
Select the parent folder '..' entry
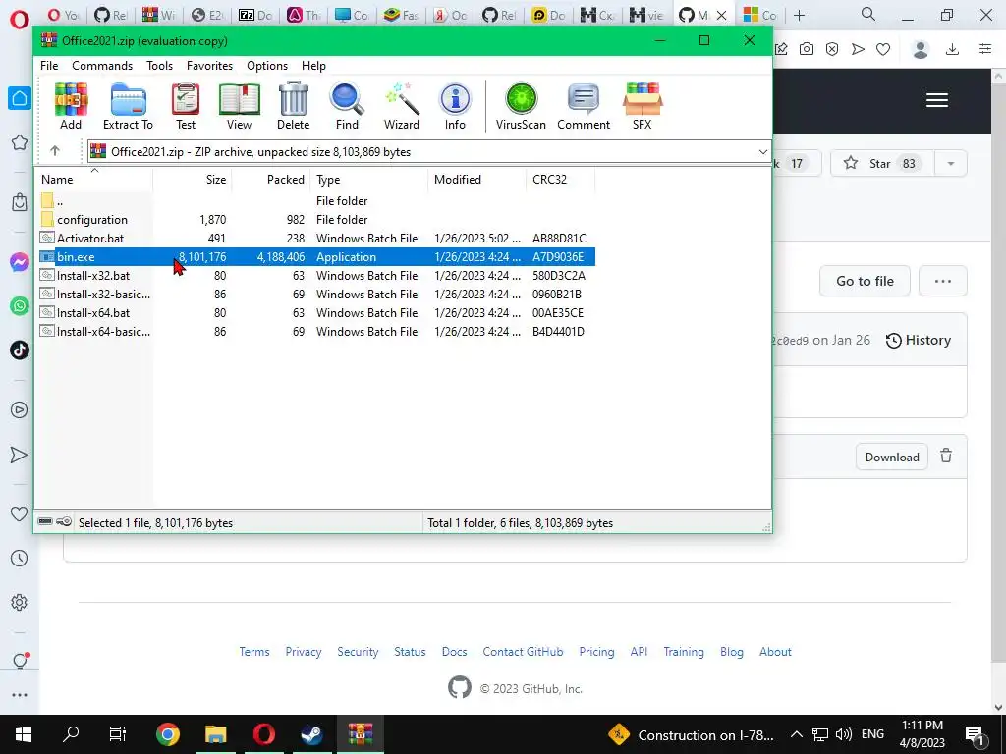point(315,200)
